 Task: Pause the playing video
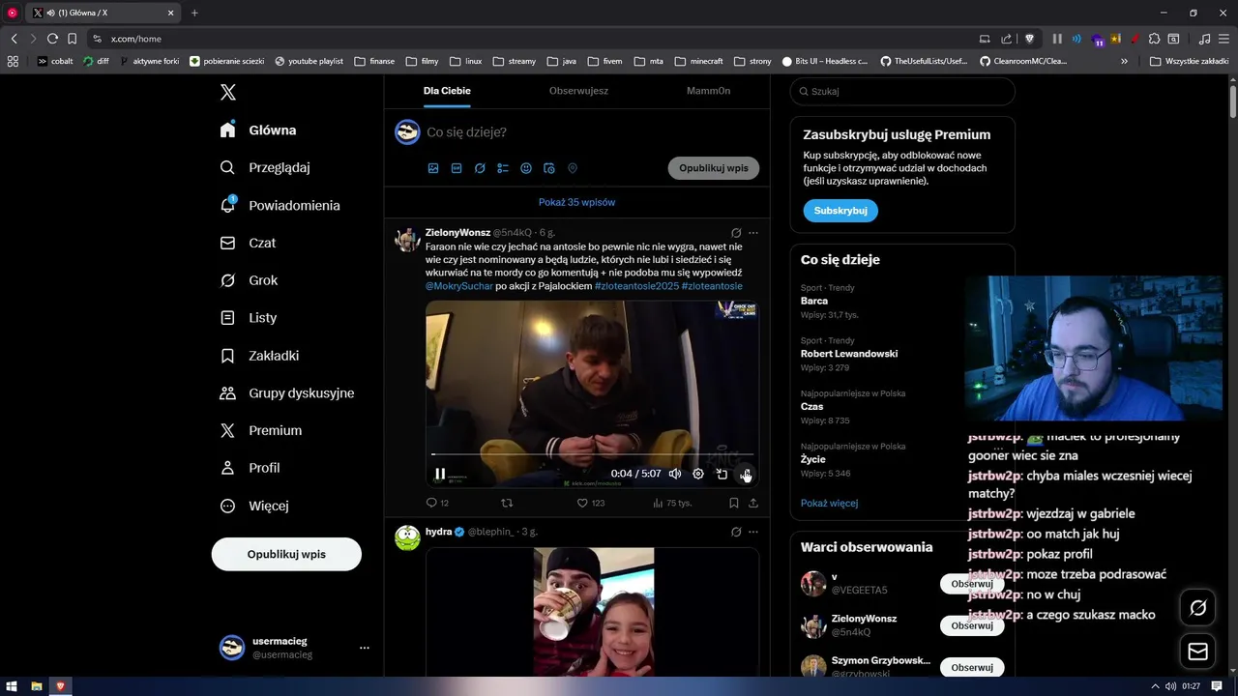click(440, 474)
